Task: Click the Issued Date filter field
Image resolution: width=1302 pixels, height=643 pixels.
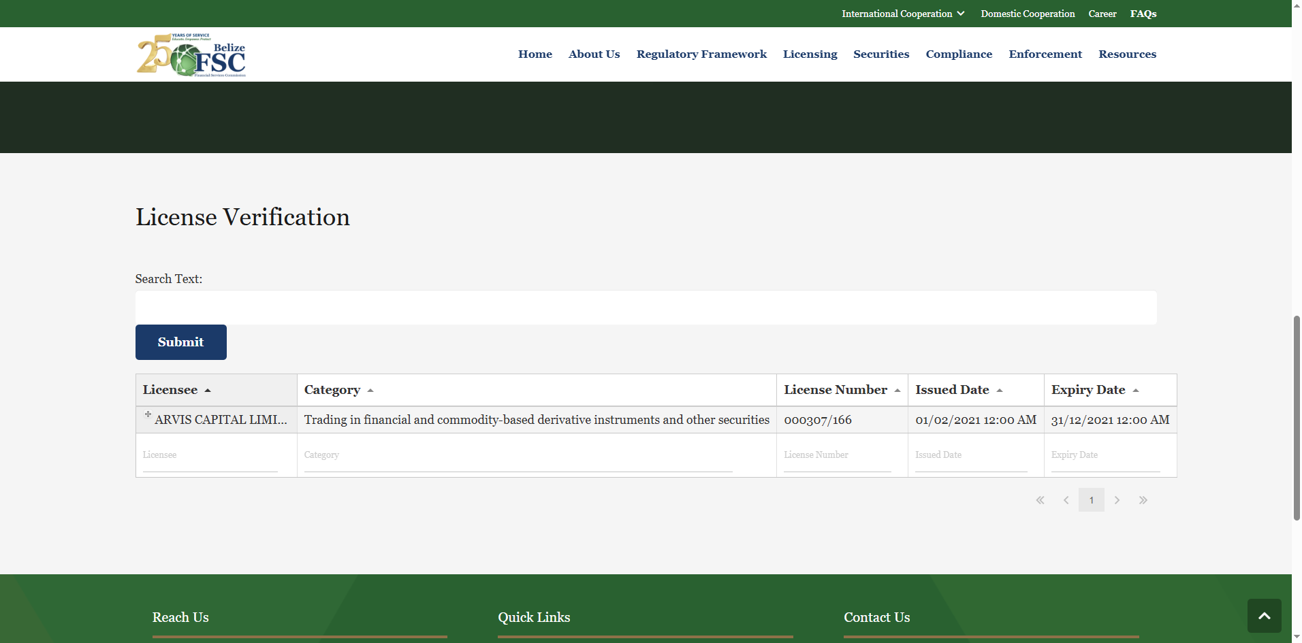Action: (971, 455)
